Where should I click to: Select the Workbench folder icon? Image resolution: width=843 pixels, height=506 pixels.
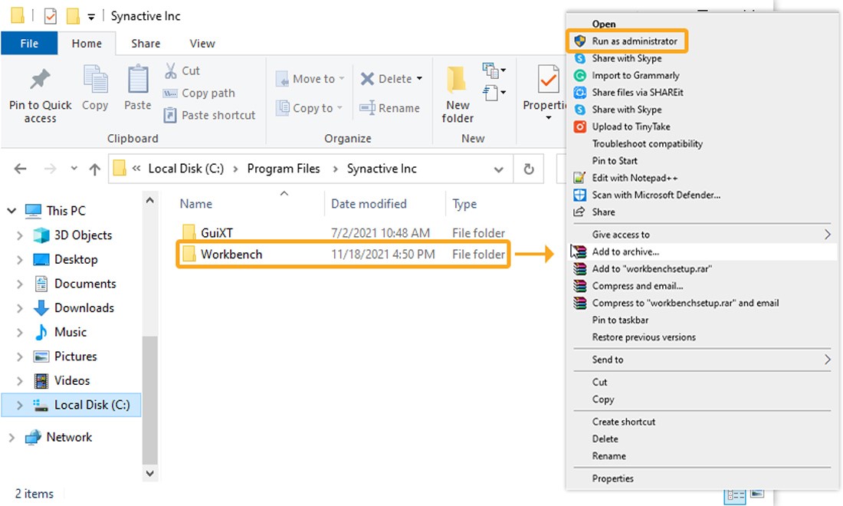click(189, 254)
